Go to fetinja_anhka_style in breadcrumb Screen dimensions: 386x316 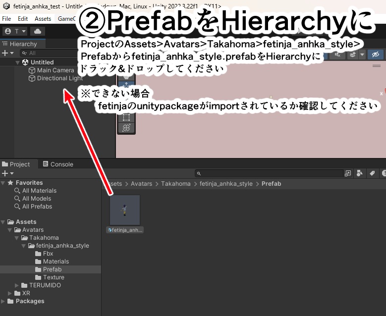point(226,184)
